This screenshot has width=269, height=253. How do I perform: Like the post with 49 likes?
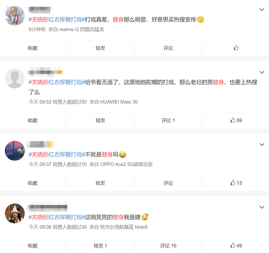[x=236, y=246]
